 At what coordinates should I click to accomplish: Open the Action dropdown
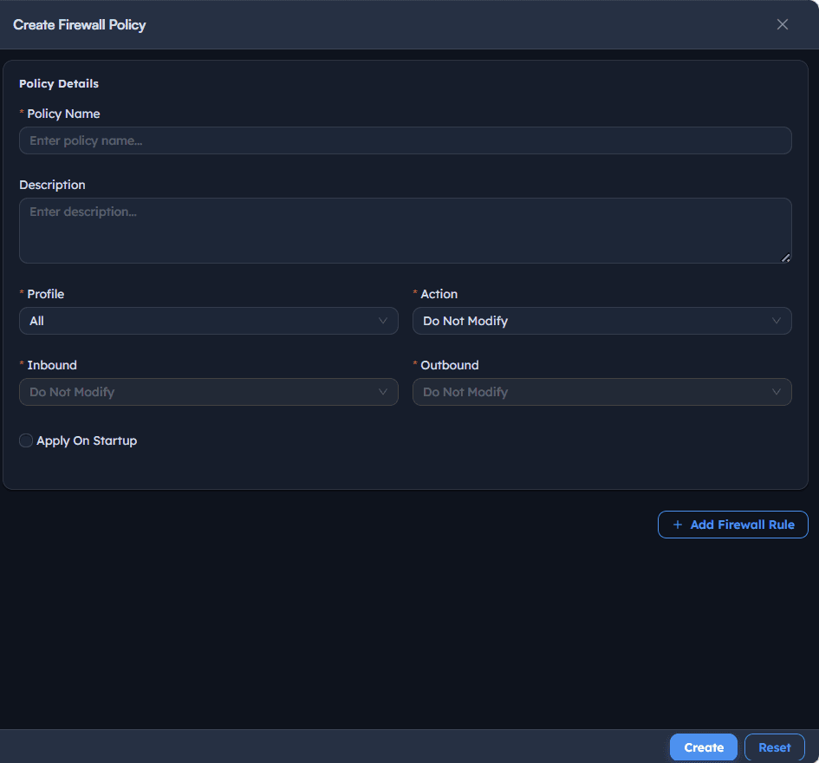pos(601,321)
